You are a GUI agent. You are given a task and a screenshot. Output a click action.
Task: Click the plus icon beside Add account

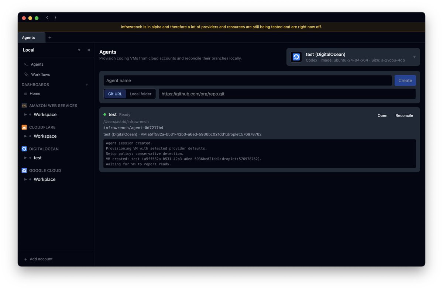(x=26, y=259)
